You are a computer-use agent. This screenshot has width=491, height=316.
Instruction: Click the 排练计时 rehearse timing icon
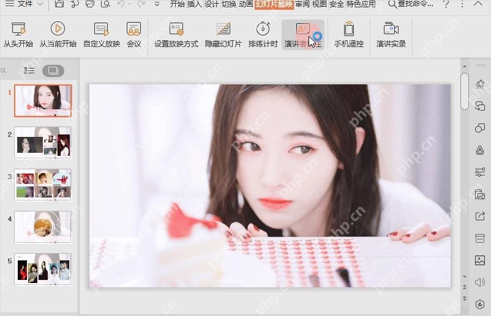click(x=263, y=35)
